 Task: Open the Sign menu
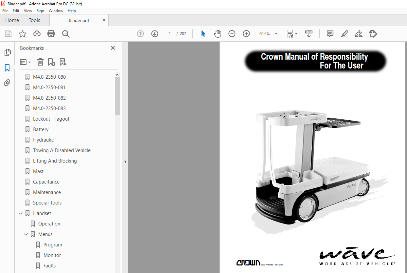pyautogui.click(x=40, y=11)
